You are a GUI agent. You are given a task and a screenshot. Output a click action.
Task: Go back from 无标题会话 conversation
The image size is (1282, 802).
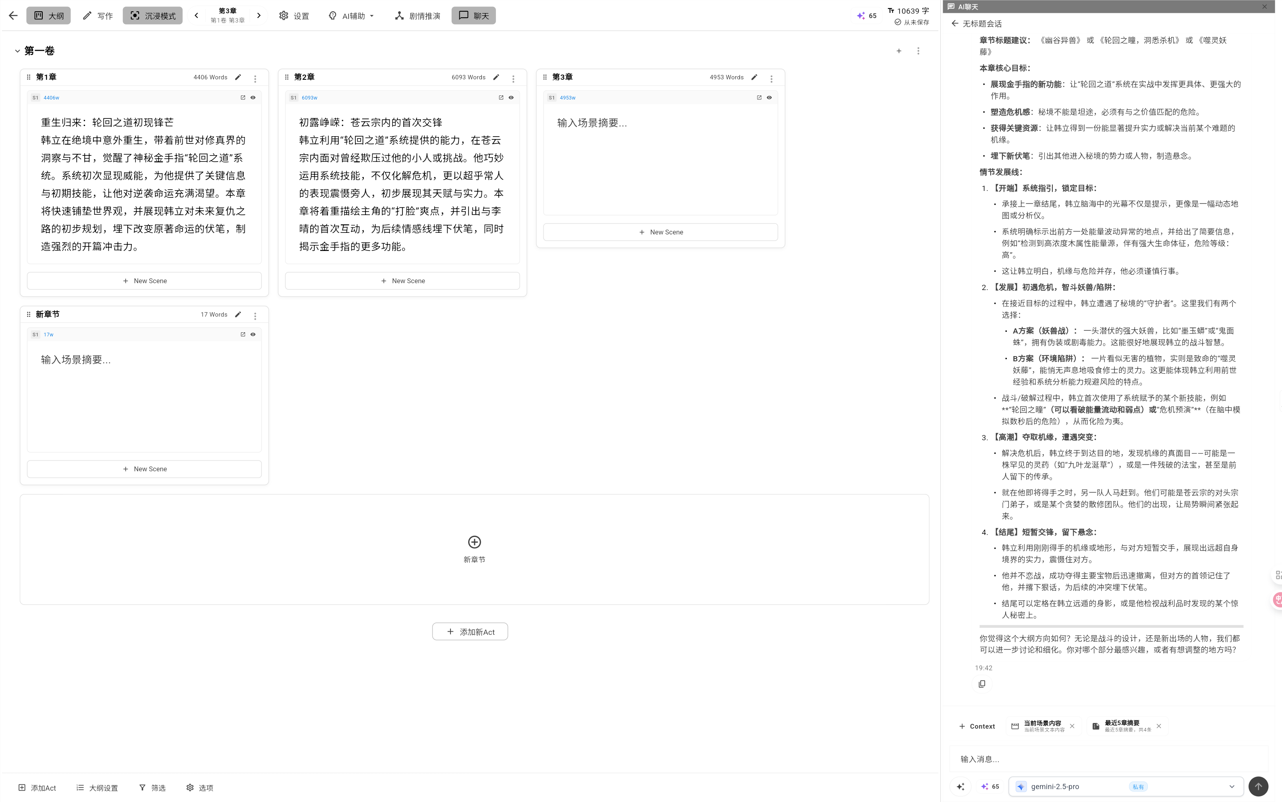tap(955, 23)
